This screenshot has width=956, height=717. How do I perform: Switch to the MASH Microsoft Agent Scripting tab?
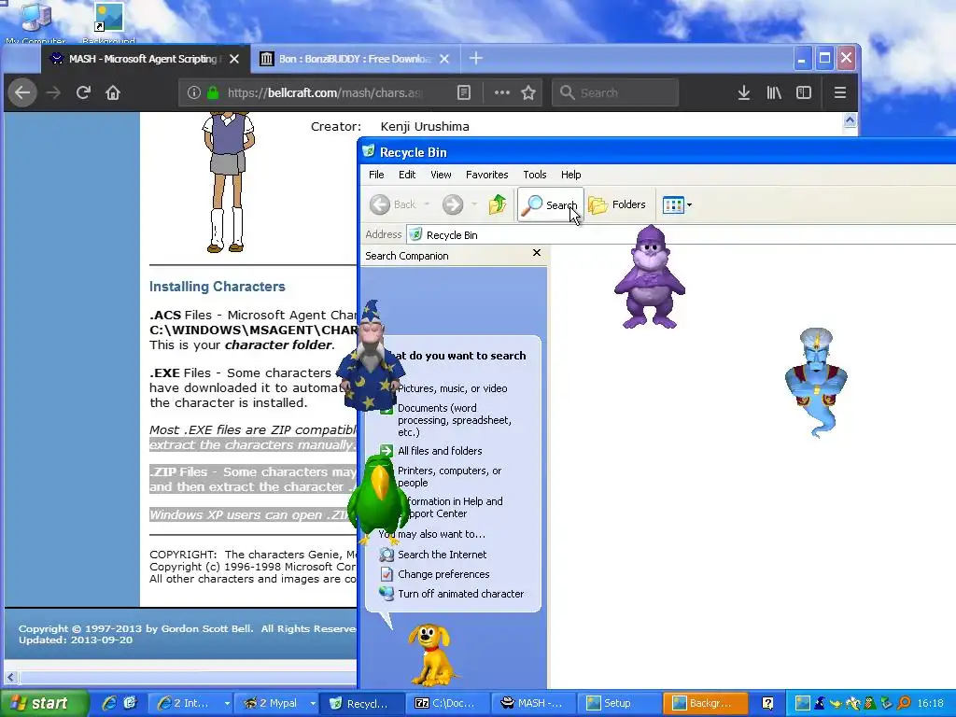coord(144,59)
